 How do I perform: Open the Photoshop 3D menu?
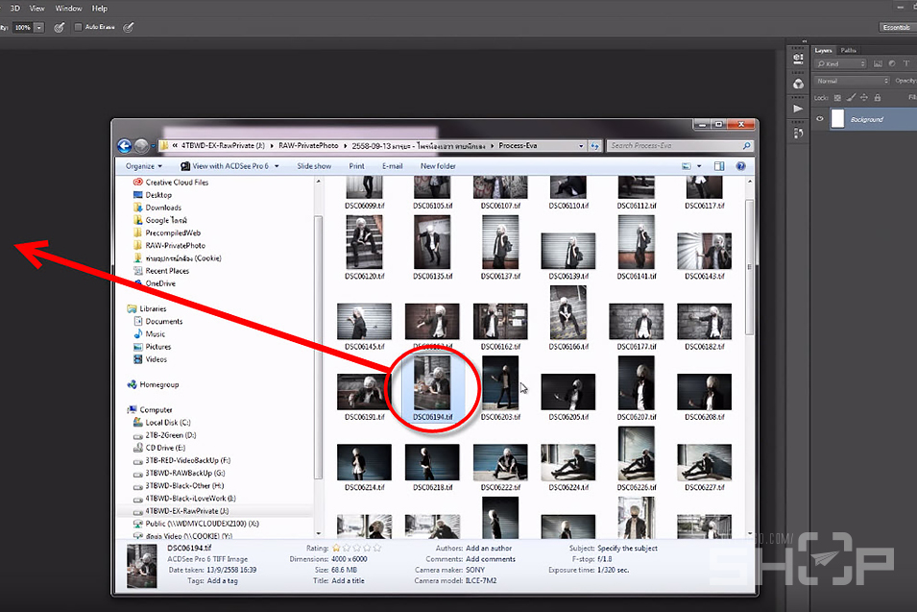[x=14, y=9]
